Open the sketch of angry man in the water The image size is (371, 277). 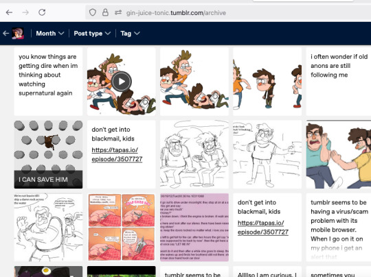(48, 228)
